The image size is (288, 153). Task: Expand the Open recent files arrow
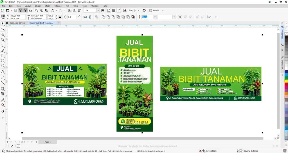tap(11, 10)
